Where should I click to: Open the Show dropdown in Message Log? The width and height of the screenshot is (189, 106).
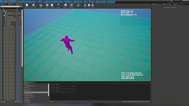pos(52,102)
